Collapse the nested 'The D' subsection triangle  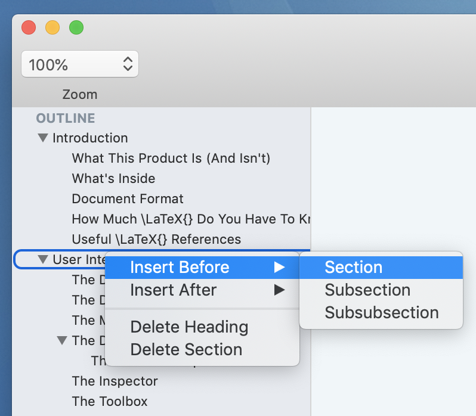62,340
